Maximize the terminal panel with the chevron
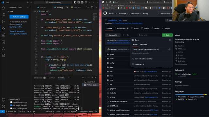This screenshot has height=117, width=209. pos(92,78)
